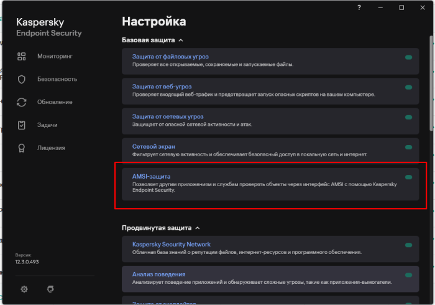The width and height of the screenshot is (435, 305).
Task: Click the support icon beside the gear
Action: pyautogui.click(x=51, y=289)
